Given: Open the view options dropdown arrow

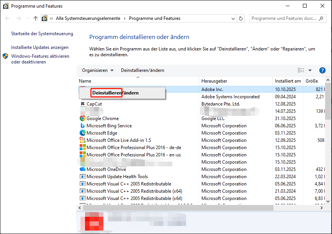Looking at the screenshot, I should click(x=310, y=70).
